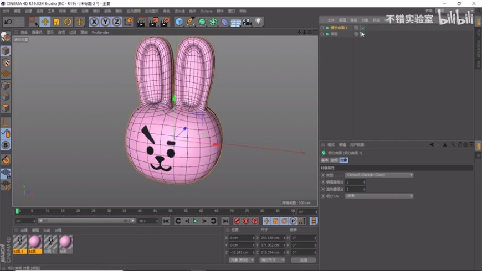Click the editor subdivision value field showing 2
Screen dimensions: 482x271
(x=355, y=182)
